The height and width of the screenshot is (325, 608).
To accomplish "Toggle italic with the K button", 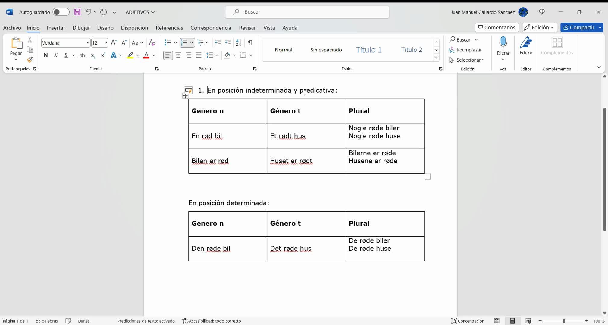I will click(x=56, y=55).
